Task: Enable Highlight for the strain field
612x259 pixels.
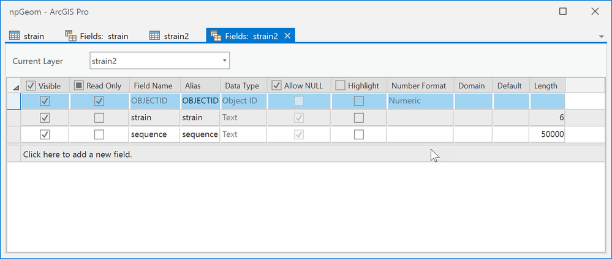Action: (358, 117)
